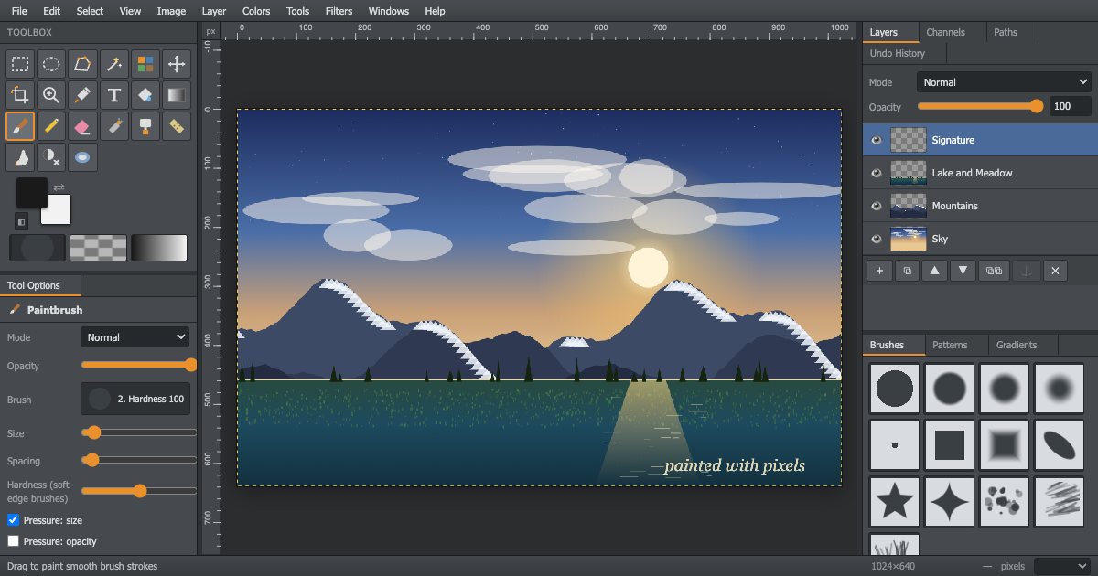Viewport: 1098px width, 576px height.
Task: Click the brush Size slider
Action: point(139,432)
